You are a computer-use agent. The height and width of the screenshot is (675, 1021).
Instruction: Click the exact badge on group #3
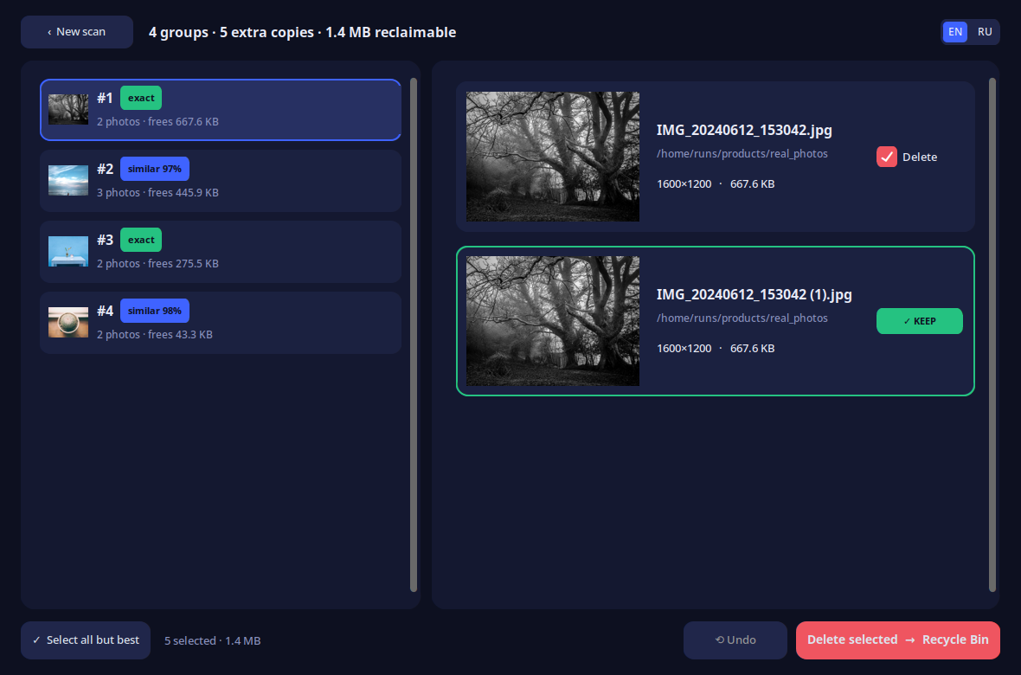141,240
